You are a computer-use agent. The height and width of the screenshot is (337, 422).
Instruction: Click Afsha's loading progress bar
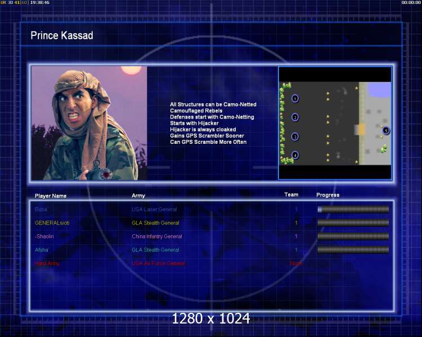(353, 250)
